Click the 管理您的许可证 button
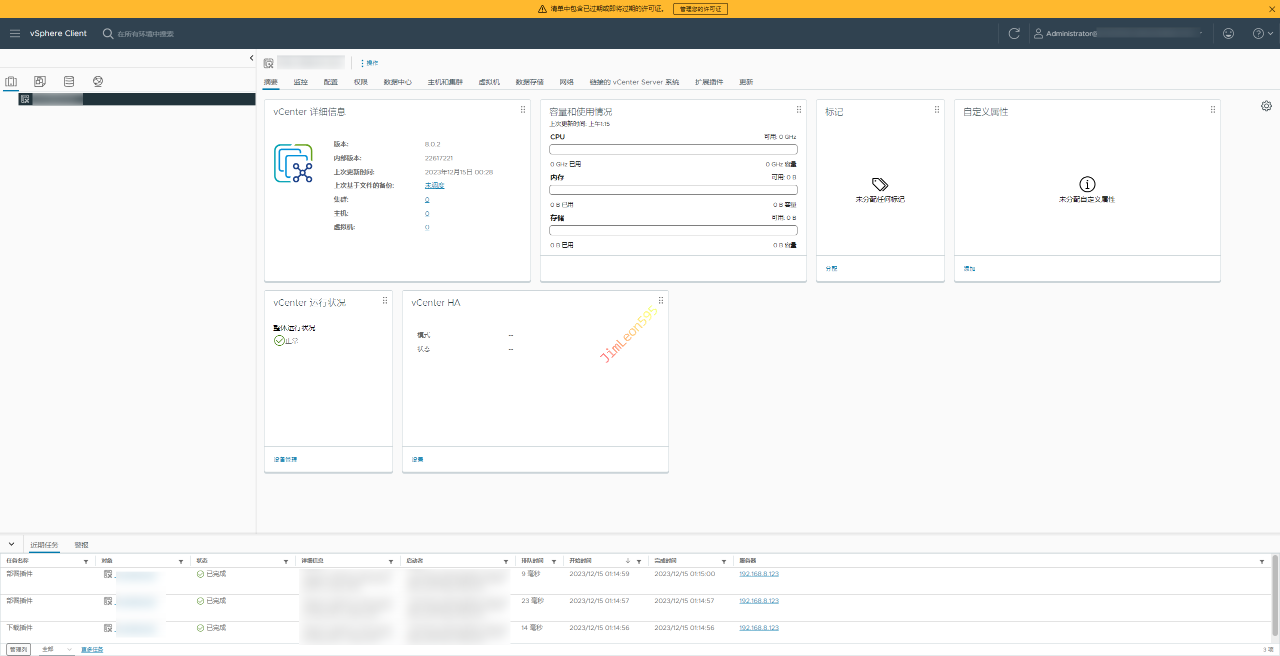The image size is (1280, 656). point(700,9)
